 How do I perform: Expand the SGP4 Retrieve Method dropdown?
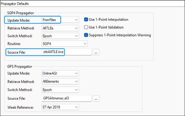click(76, 28)
